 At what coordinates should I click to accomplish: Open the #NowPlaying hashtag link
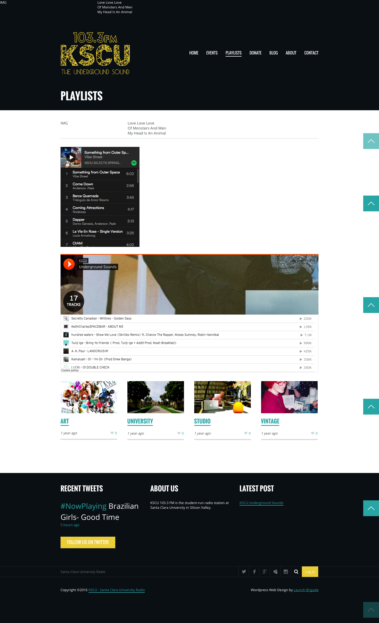(x=83, y=506)
